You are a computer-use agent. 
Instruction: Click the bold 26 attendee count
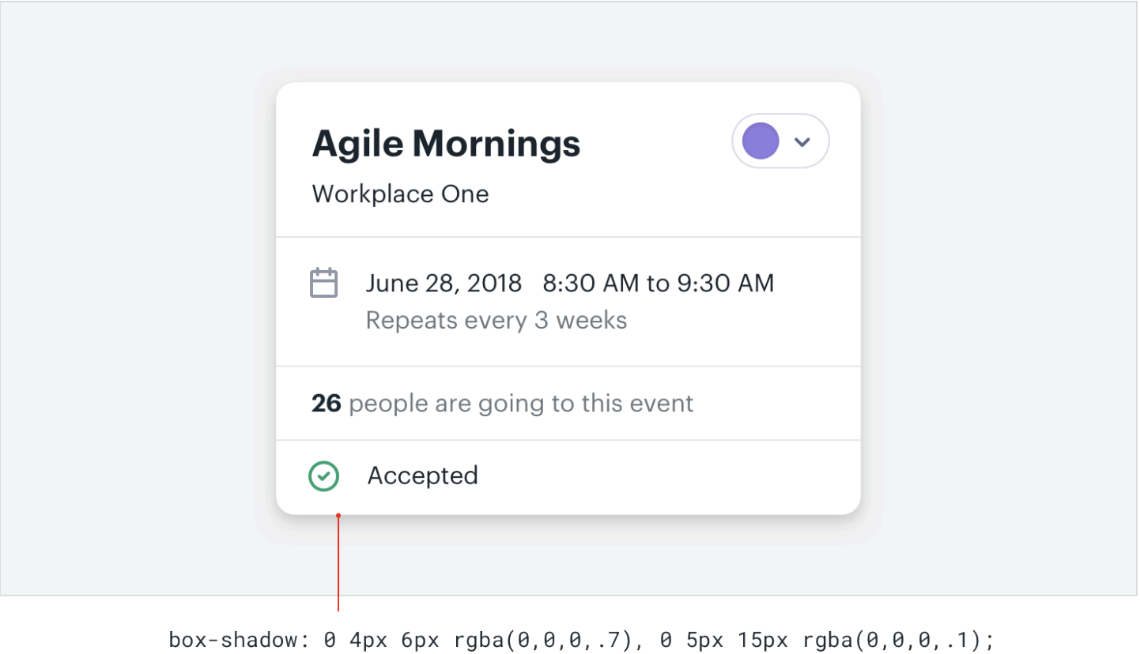[x=326, y=404]
